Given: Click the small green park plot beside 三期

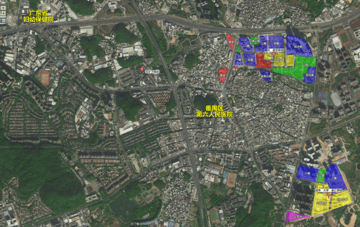Looking at the screenshot, I should coord(254,41).
